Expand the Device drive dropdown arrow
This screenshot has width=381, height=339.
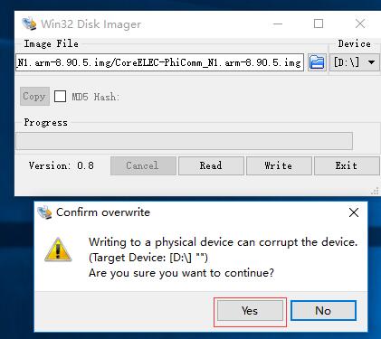coord(371,62)
